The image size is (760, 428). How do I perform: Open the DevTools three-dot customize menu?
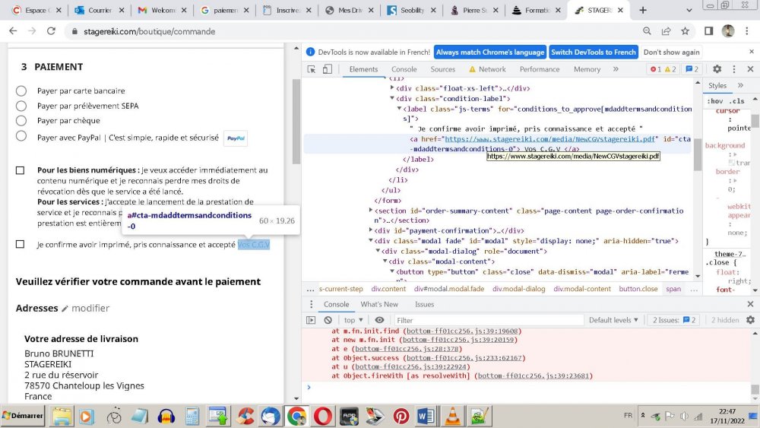pyautogui.click(x=734, y=69)
